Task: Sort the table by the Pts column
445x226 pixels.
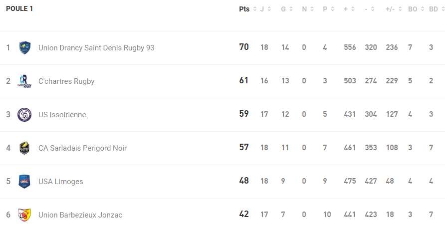Action: click(247, 9)
